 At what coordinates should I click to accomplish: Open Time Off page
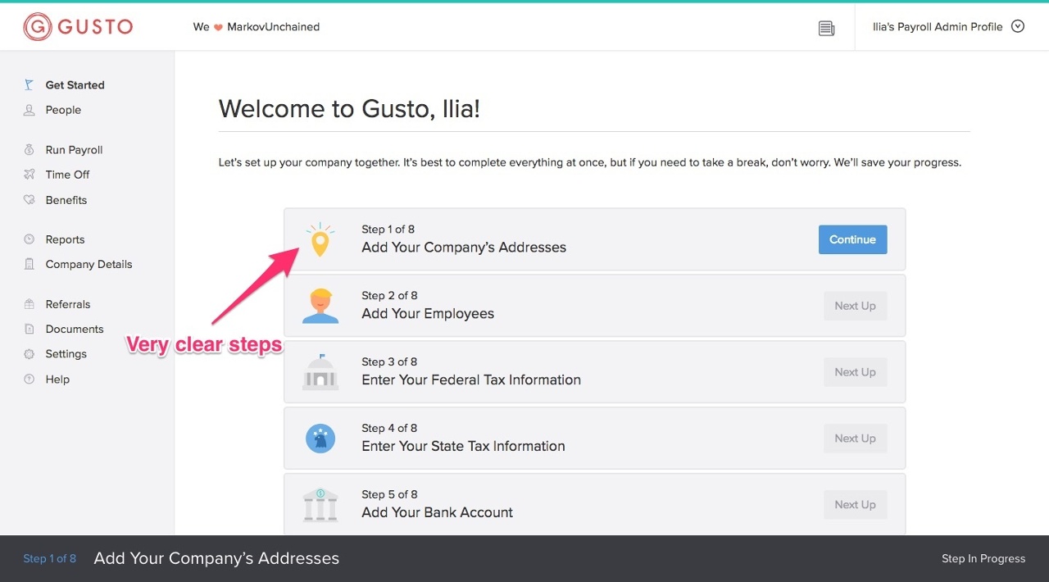[x=67, y=175]
